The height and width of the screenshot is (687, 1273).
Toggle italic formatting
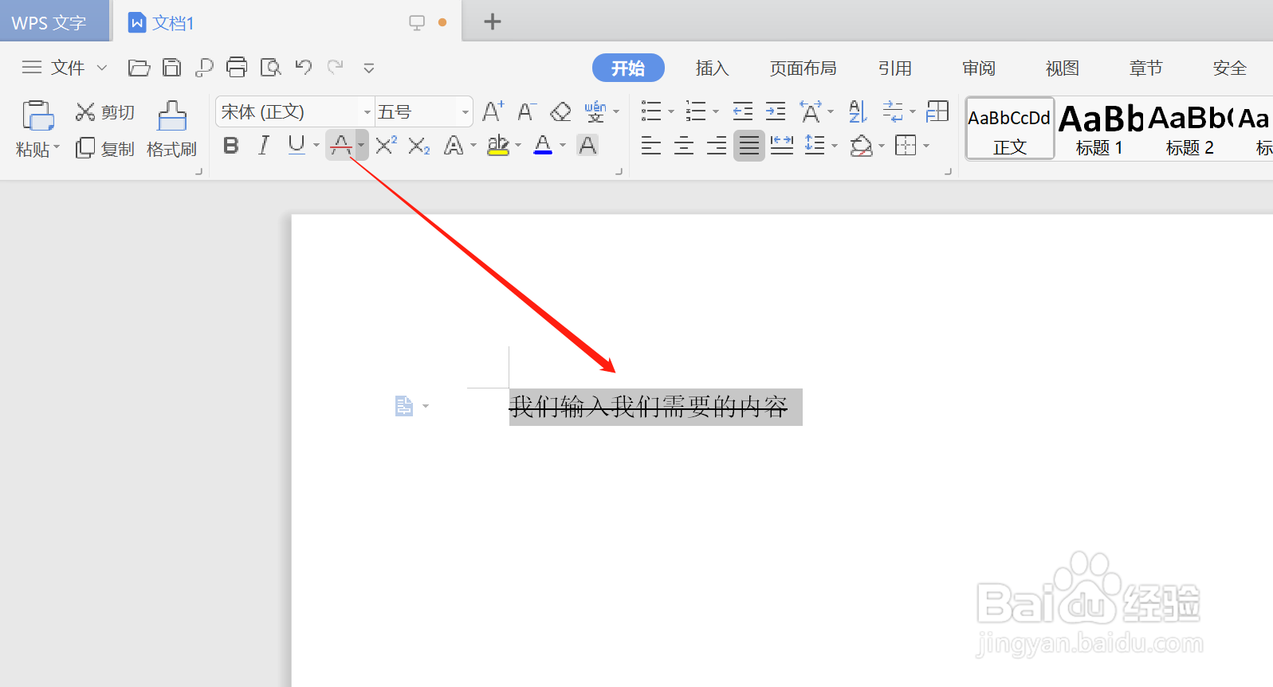point(264,145)
